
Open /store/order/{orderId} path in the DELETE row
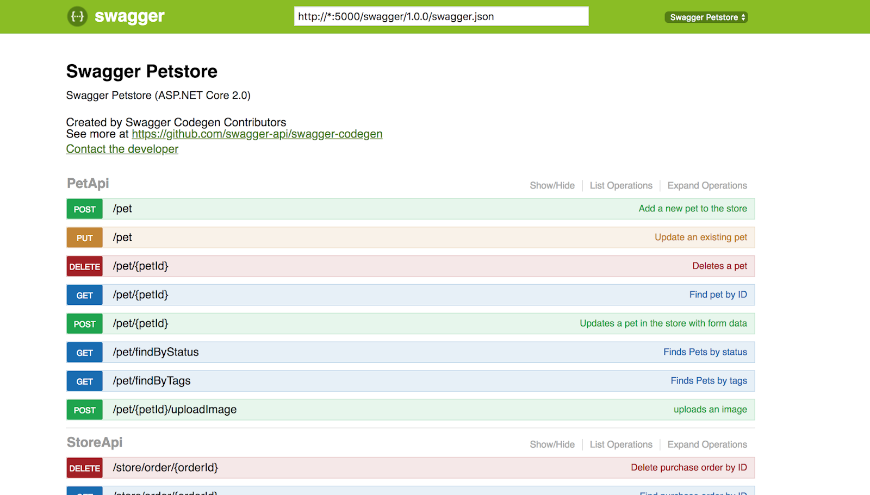click(166, 468)
